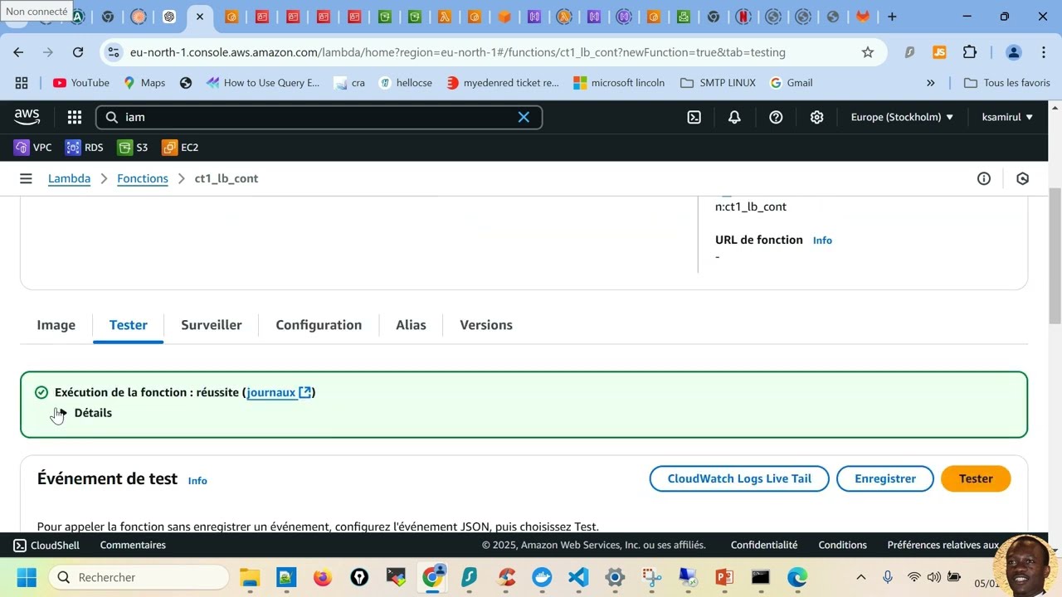Launch Firefox from the taskbar
1062x597 pixels.
[x=323, y=577]
